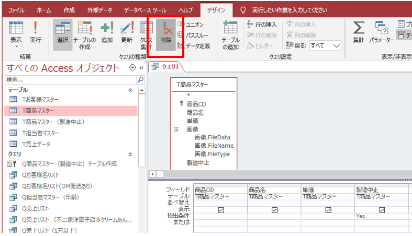Open the 表示 button dropdown arrow
412x236 pixels.
[16, 46]
